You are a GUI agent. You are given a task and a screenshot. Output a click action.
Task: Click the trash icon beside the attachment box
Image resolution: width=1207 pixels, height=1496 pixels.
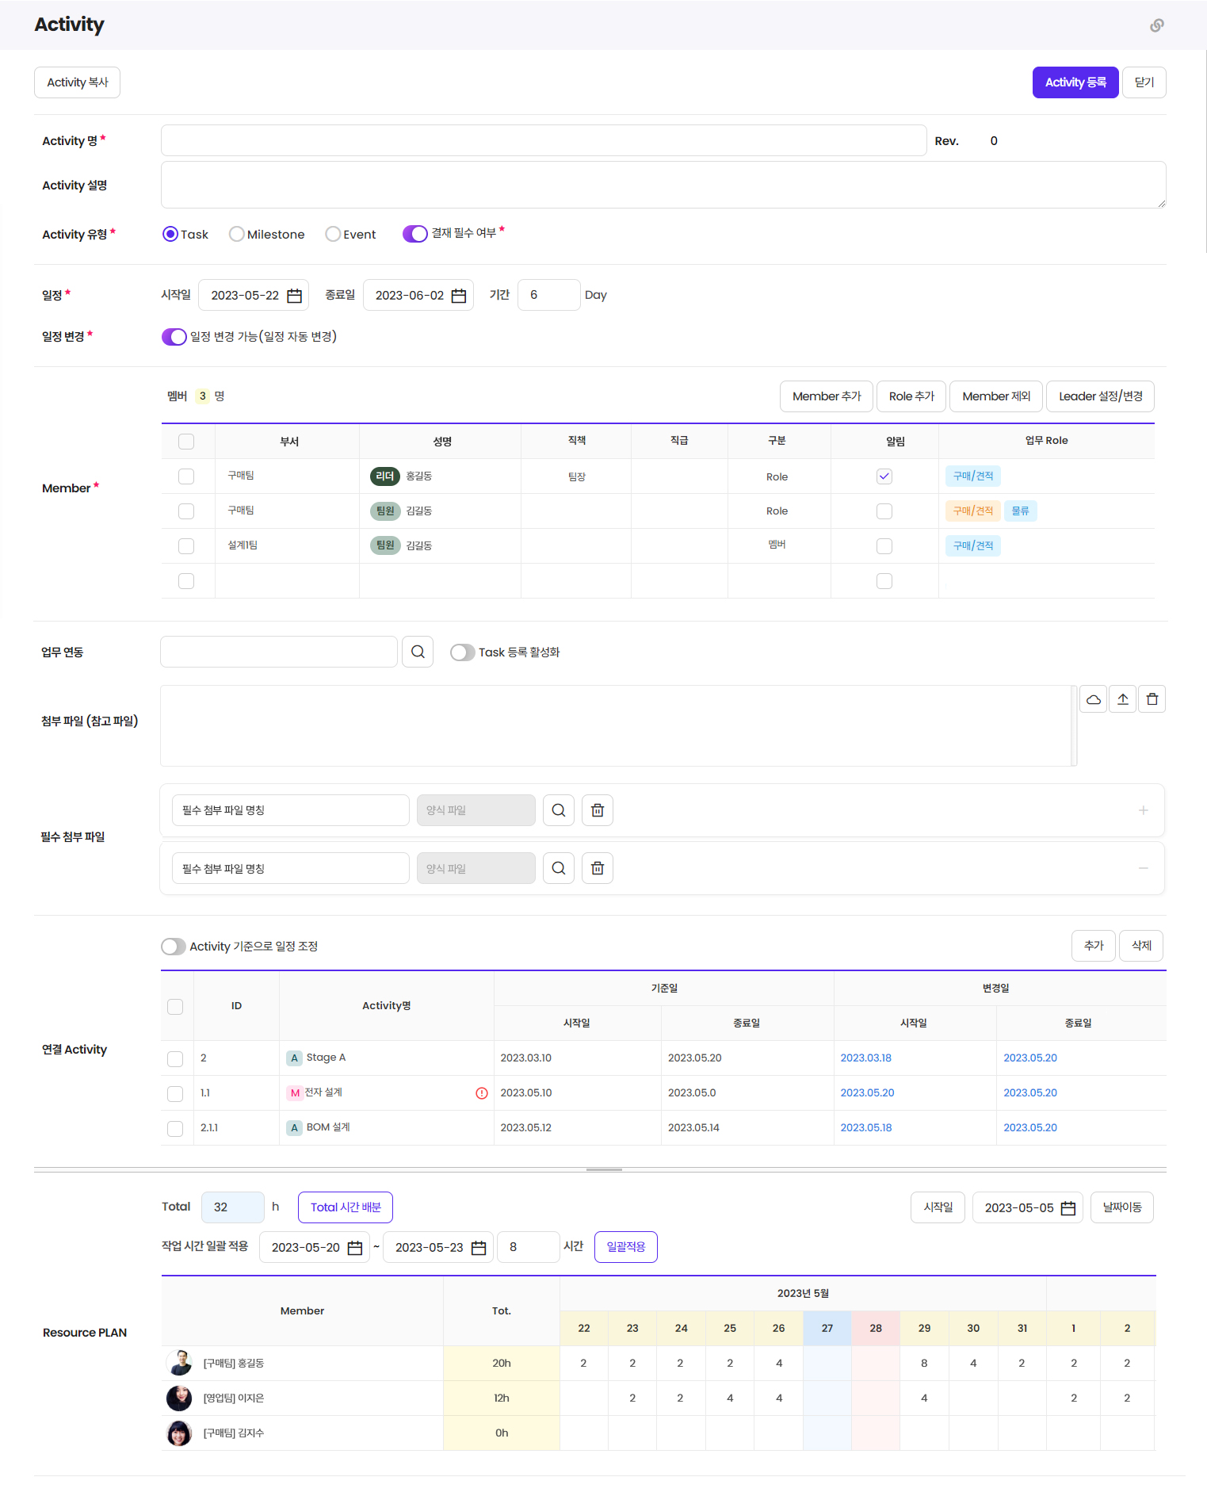pyautogui.click(x=1152, y=699)
